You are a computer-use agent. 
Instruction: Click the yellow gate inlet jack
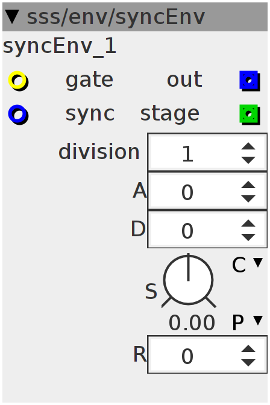tap(18, 81)
